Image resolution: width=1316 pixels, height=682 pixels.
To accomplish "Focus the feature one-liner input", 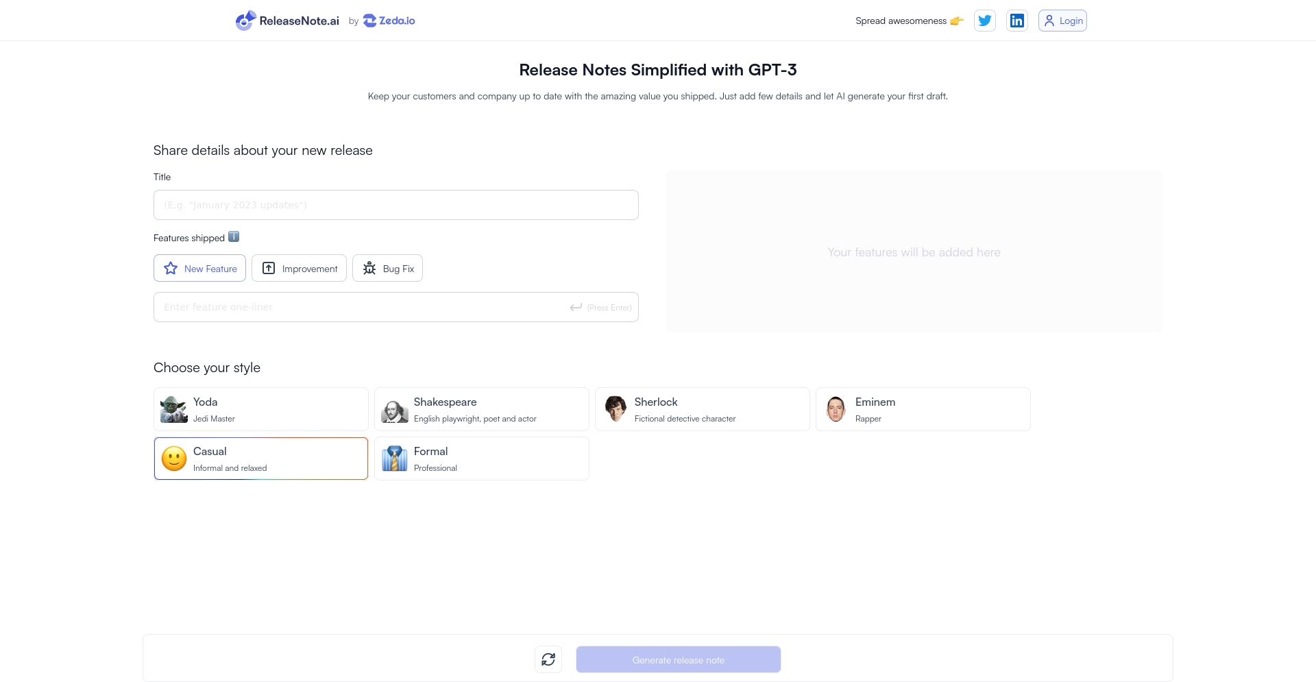I will point(396,307).
